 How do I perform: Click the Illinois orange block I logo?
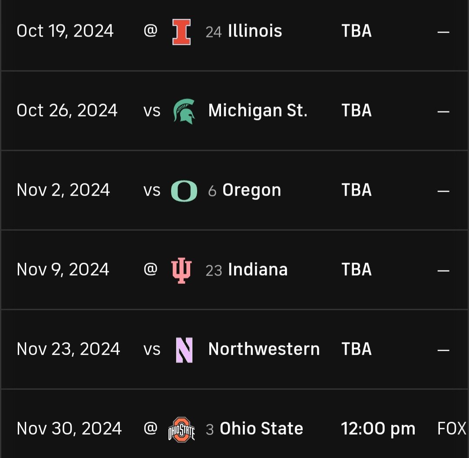pyautogui.click(x=182, y=32)
